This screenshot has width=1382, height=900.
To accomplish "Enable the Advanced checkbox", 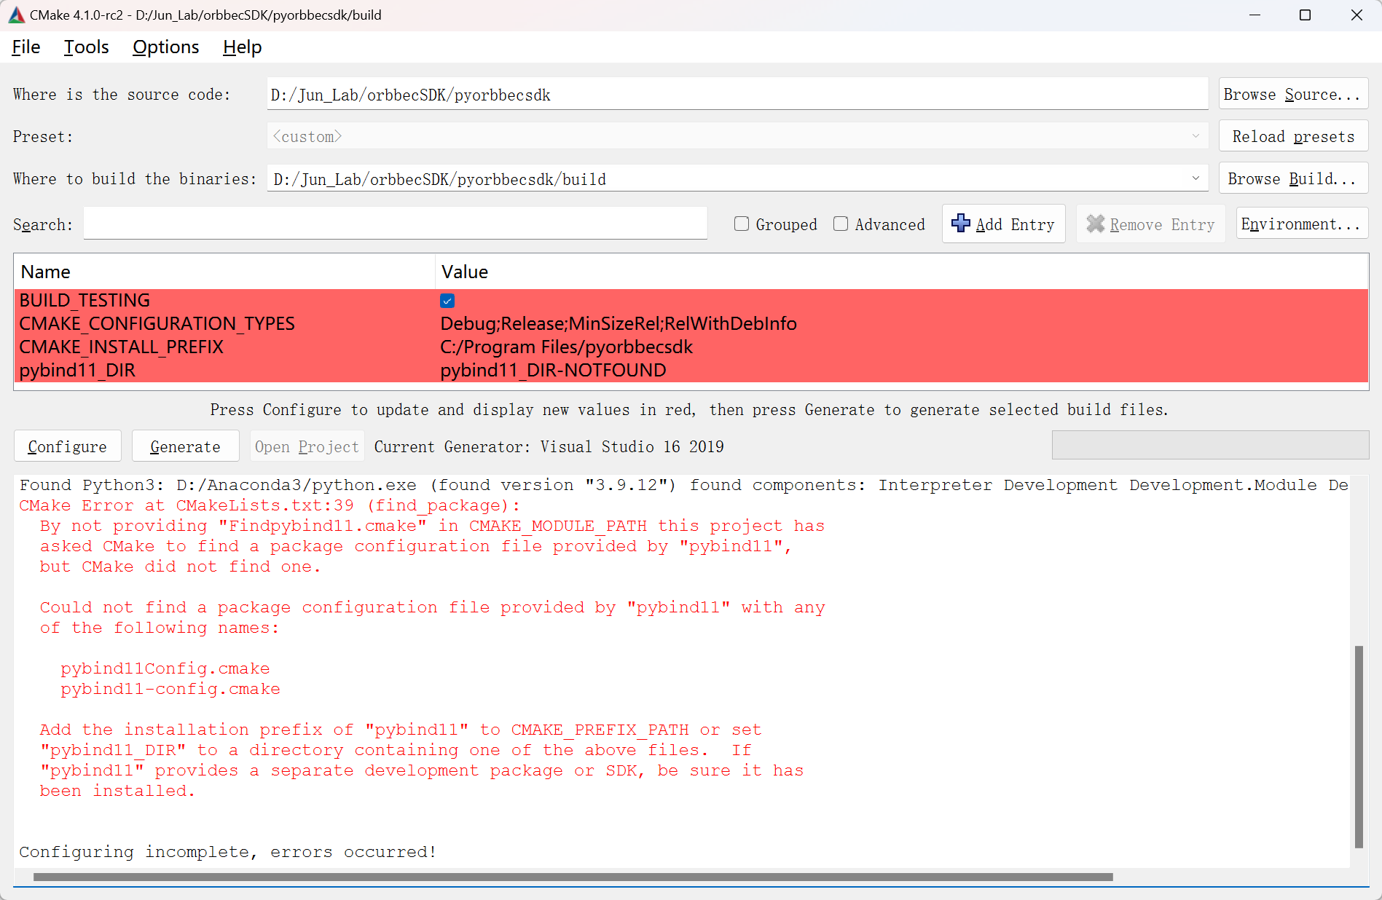I will pos(841,224).
